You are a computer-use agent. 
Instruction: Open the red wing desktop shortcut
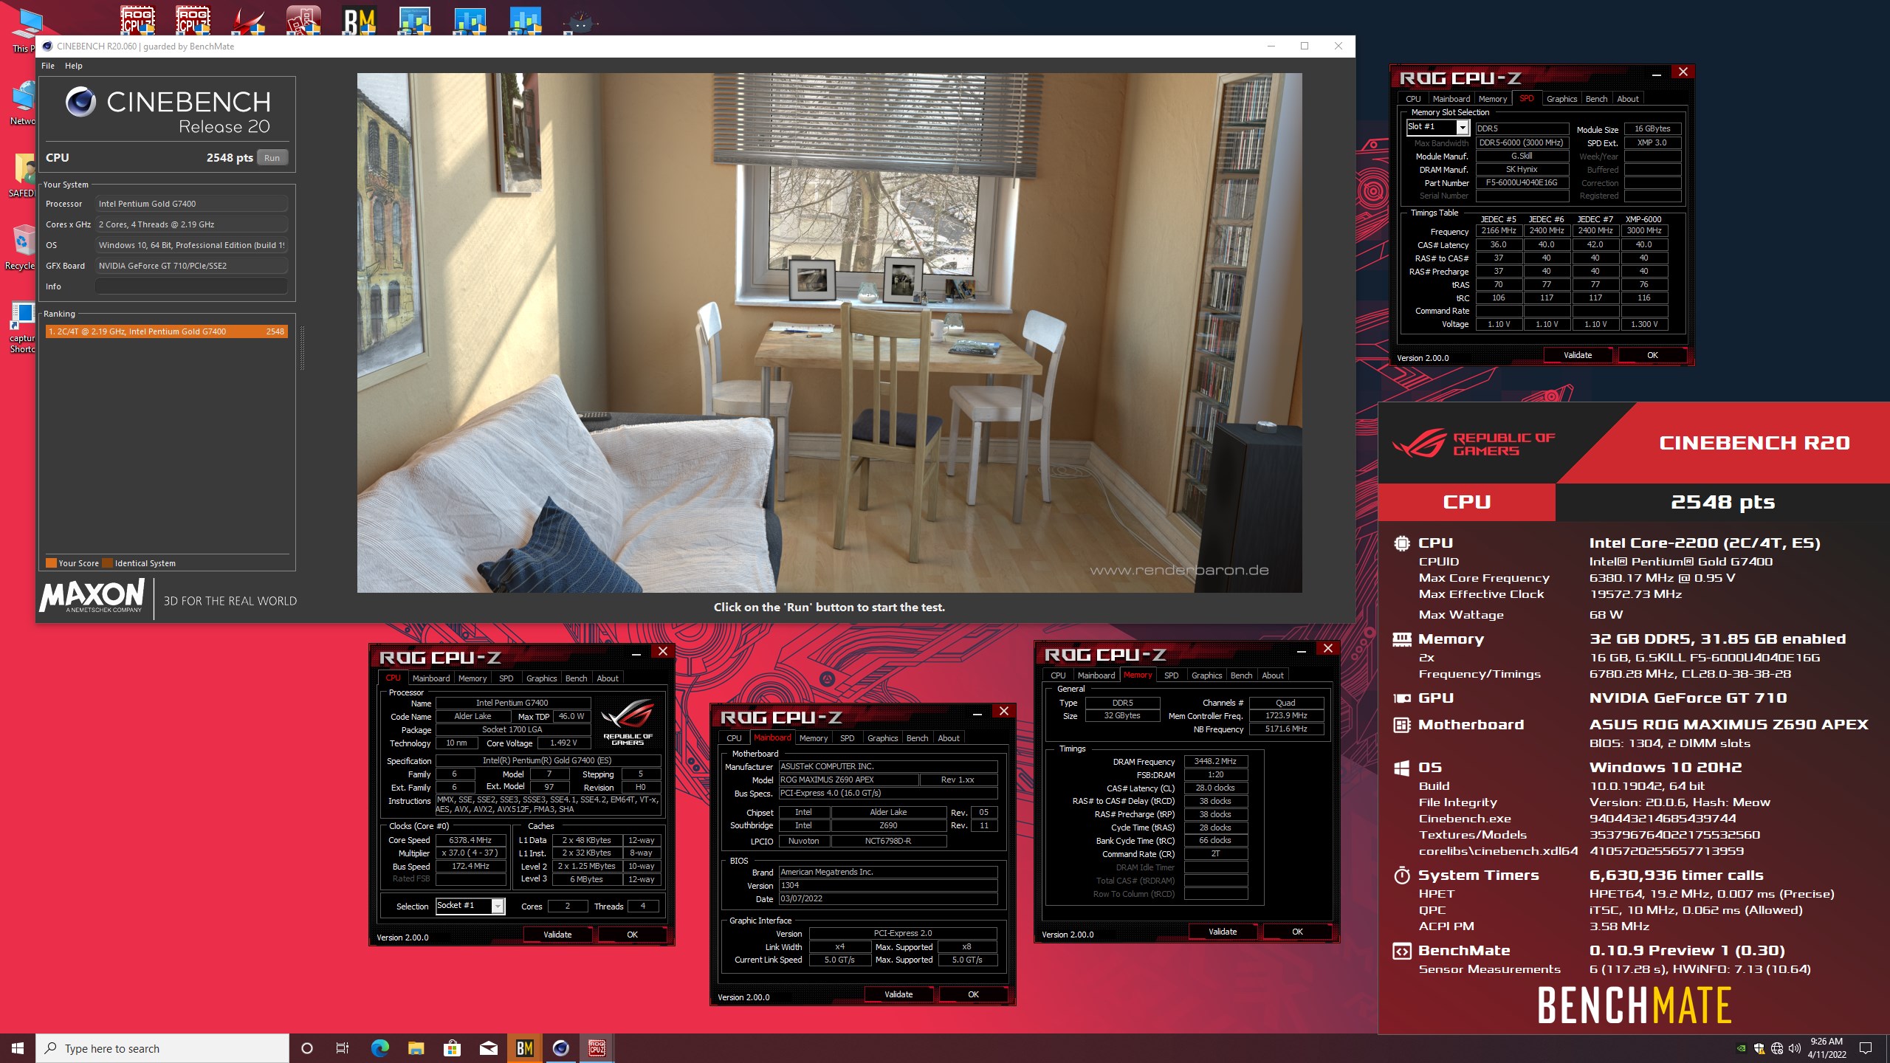249,21
